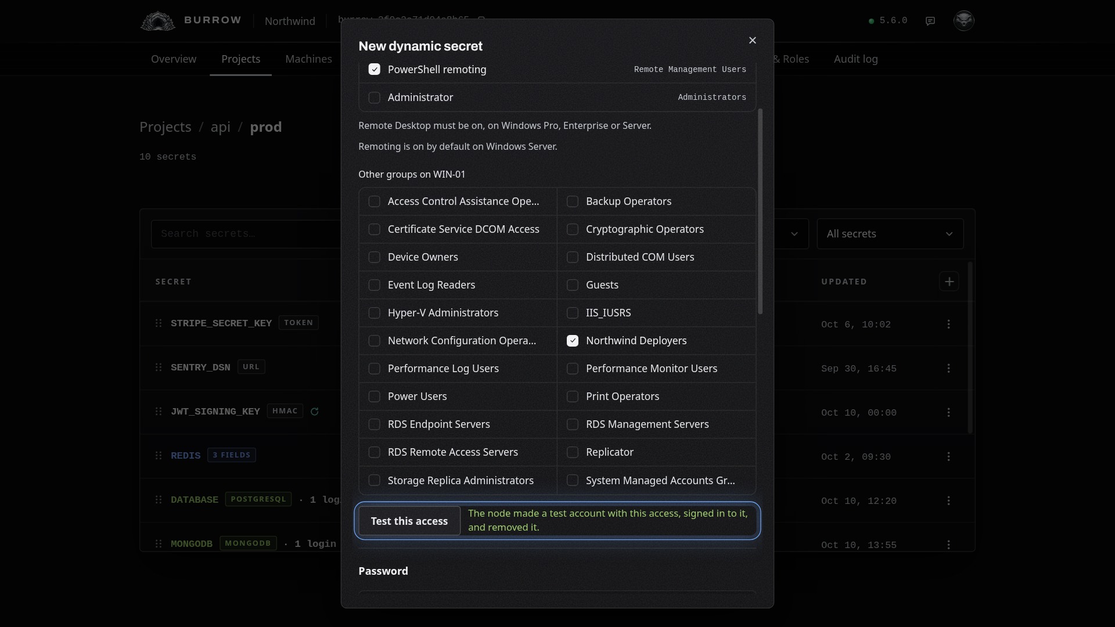Open the SENTRY_DSN row options menu
This screenshot has width=1115, height=627.
click(x=949, y=368)
